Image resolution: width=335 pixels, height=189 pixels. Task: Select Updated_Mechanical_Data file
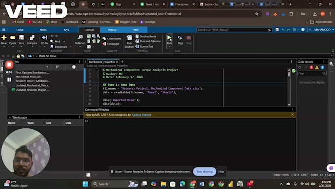point(33,85)
